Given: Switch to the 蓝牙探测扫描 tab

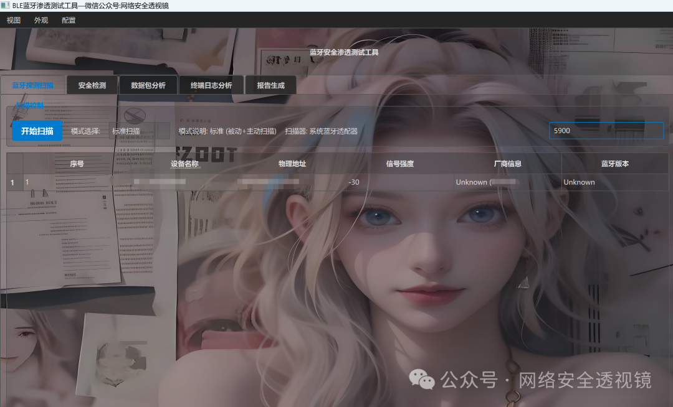Looking at the screenshot, I should 33,85.
